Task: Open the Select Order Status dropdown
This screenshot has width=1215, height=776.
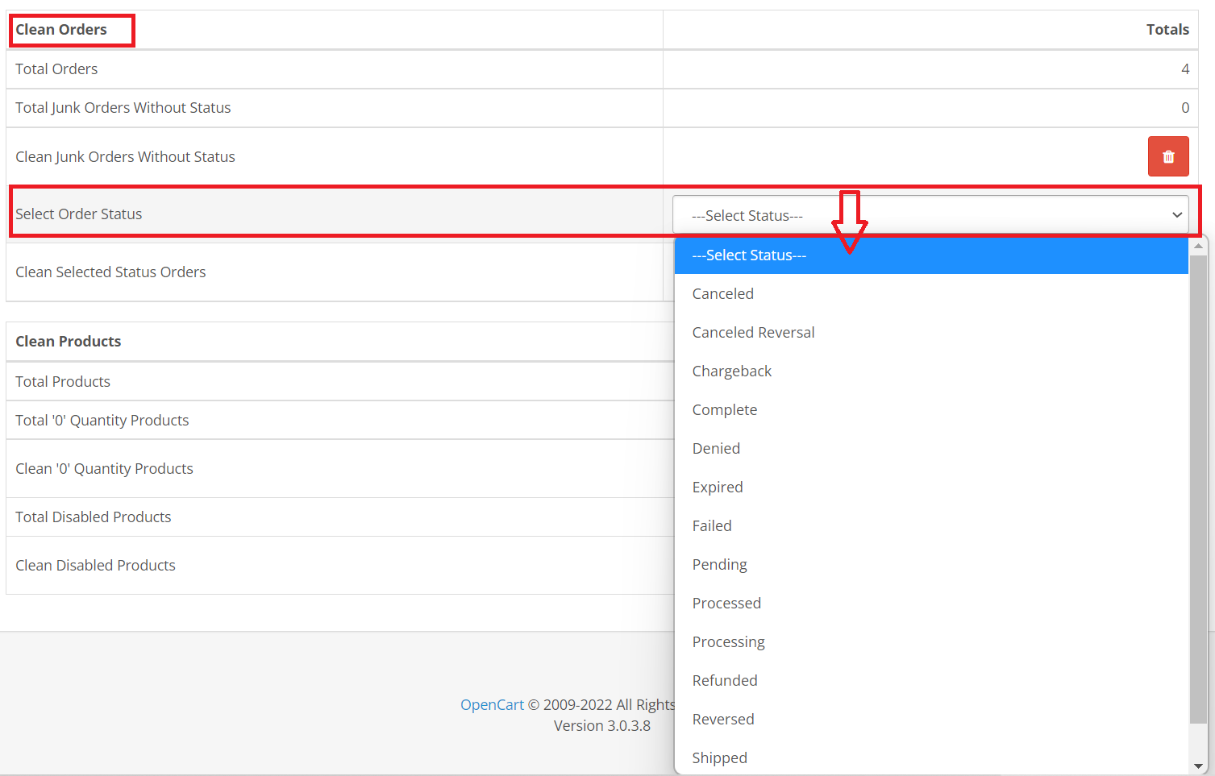Action: pos(930,215)
